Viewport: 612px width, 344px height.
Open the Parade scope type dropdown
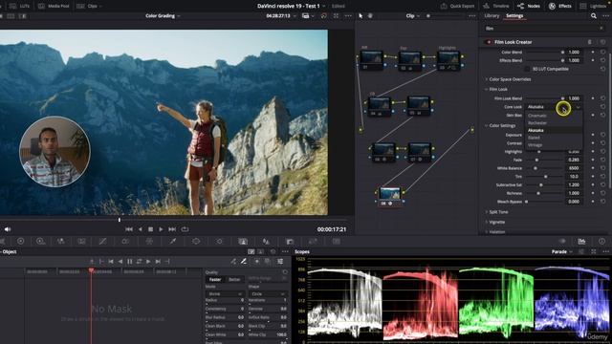tap(561, 251)
